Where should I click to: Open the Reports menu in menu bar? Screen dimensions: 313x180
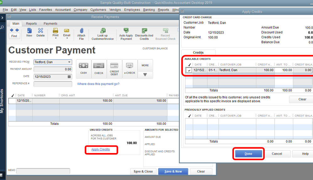(163, 10)
